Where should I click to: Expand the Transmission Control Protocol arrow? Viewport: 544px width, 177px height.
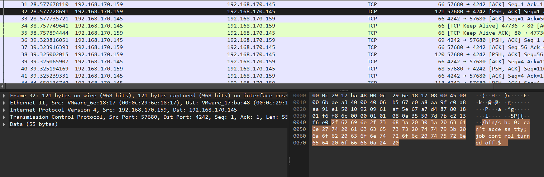click(x=4, y=117)
